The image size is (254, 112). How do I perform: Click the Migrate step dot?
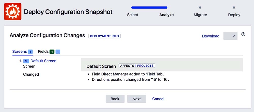coord(200,8)
